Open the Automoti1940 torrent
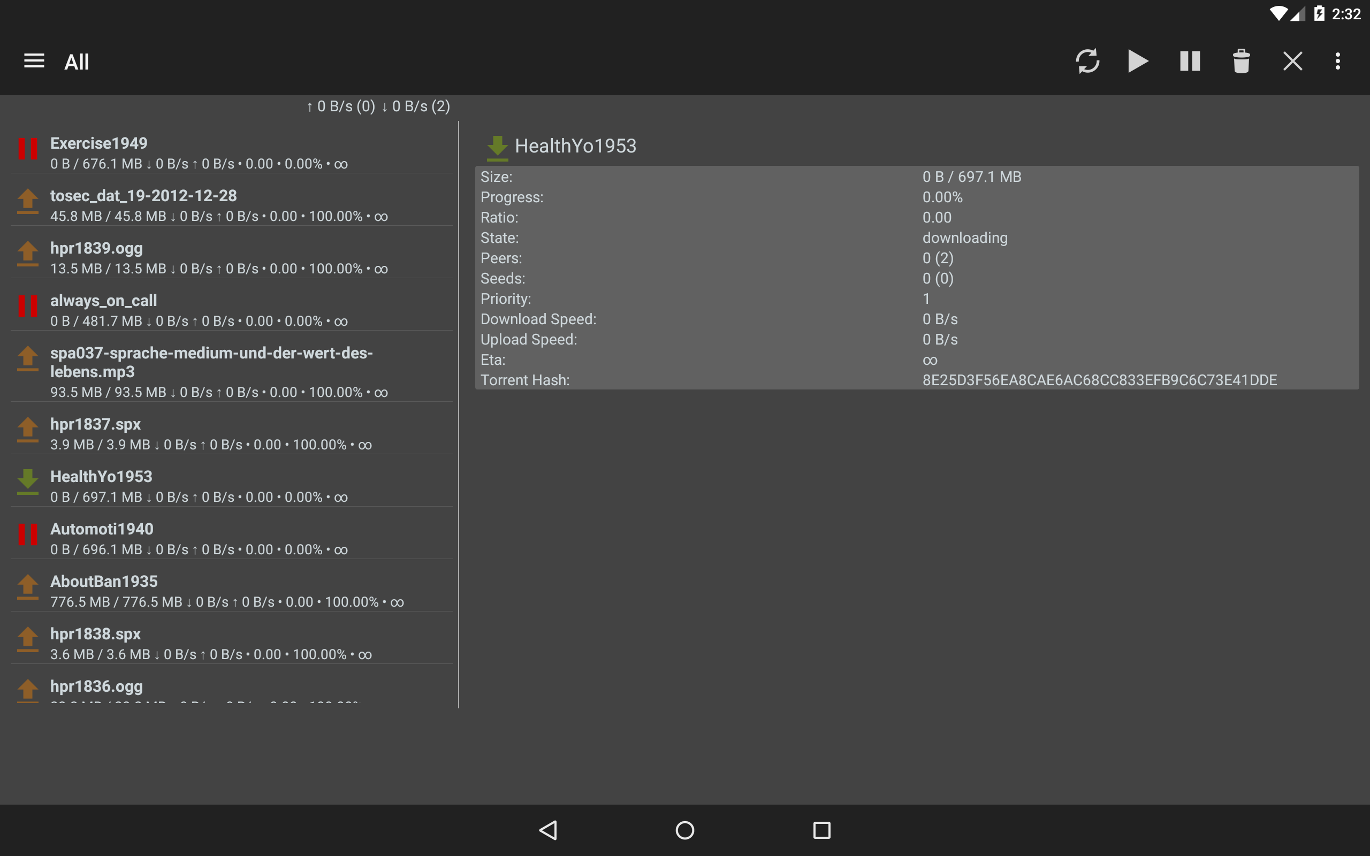The width and height of the screenshot is (1370, 856). tap(232, 538)
